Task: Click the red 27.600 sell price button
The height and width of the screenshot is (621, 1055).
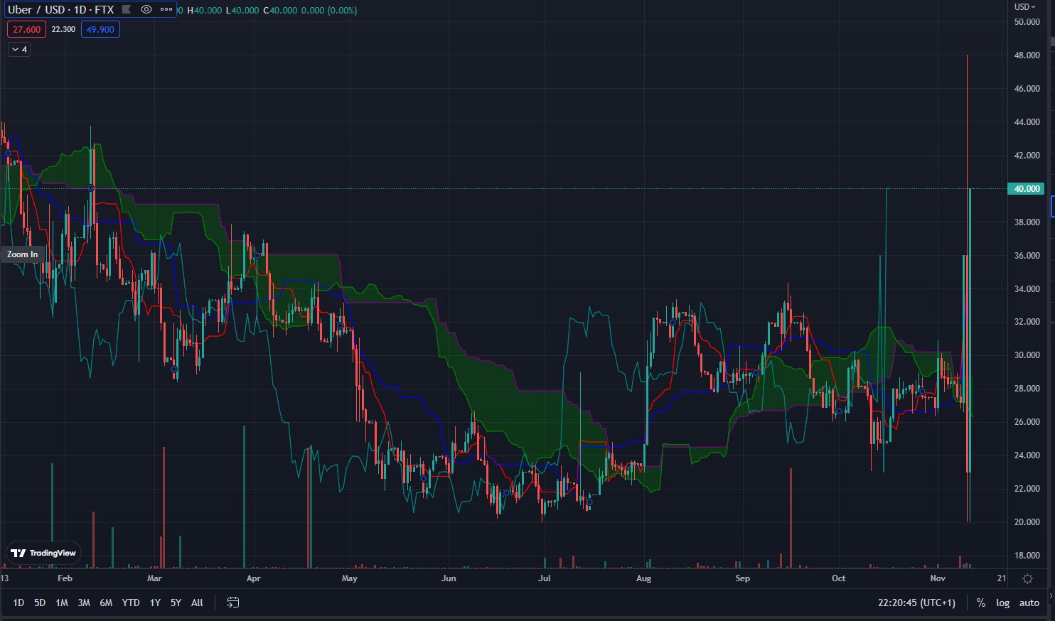Action: (x=27, y=30)
